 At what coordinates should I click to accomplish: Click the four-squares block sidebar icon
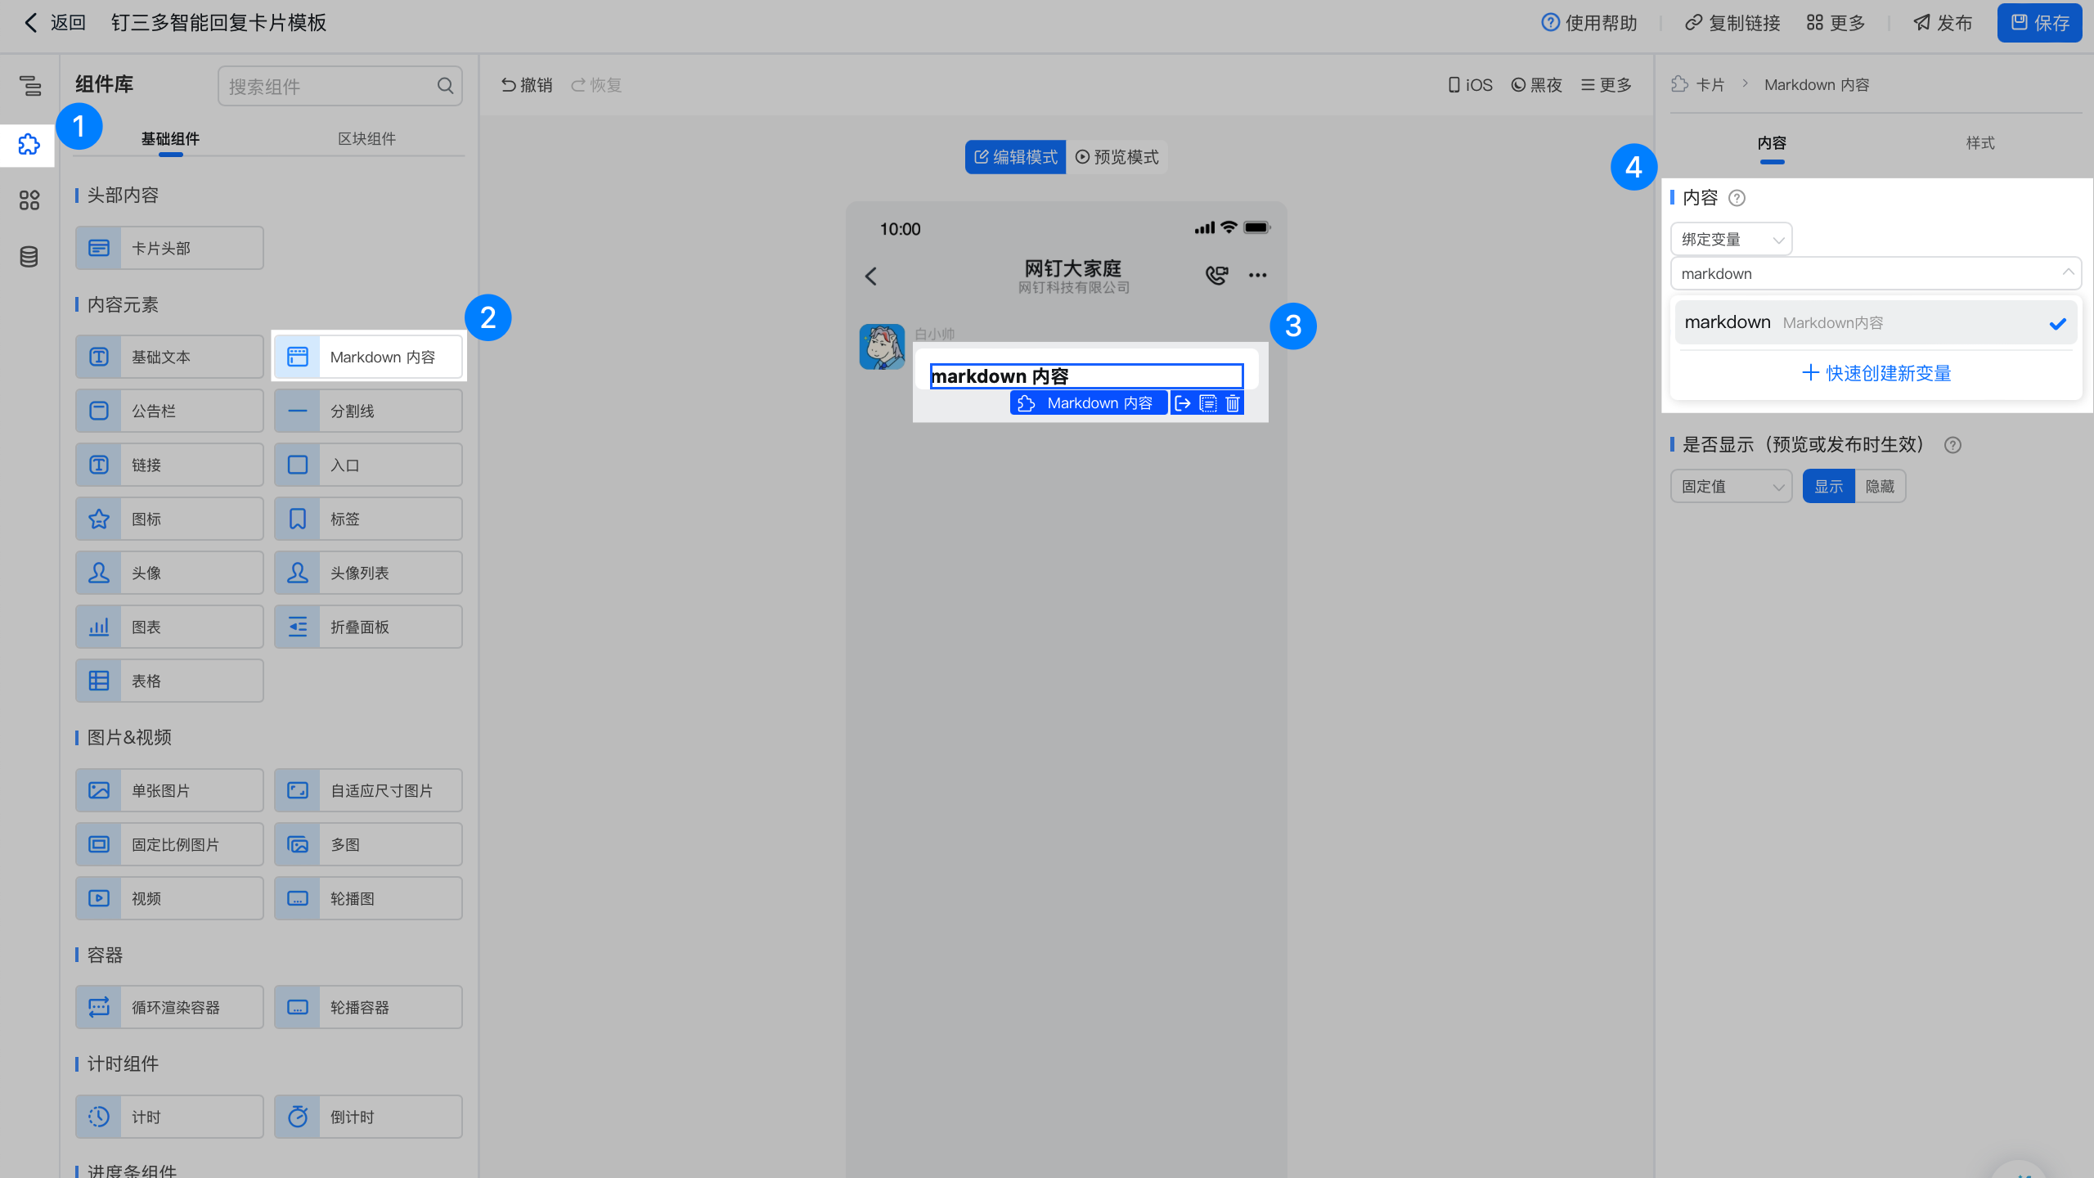point(29,200)
